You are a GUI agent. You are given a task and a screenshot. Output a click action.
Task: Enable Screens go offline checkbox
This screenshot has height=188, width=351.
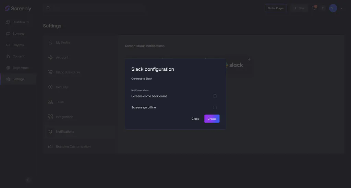pos(215,107)
